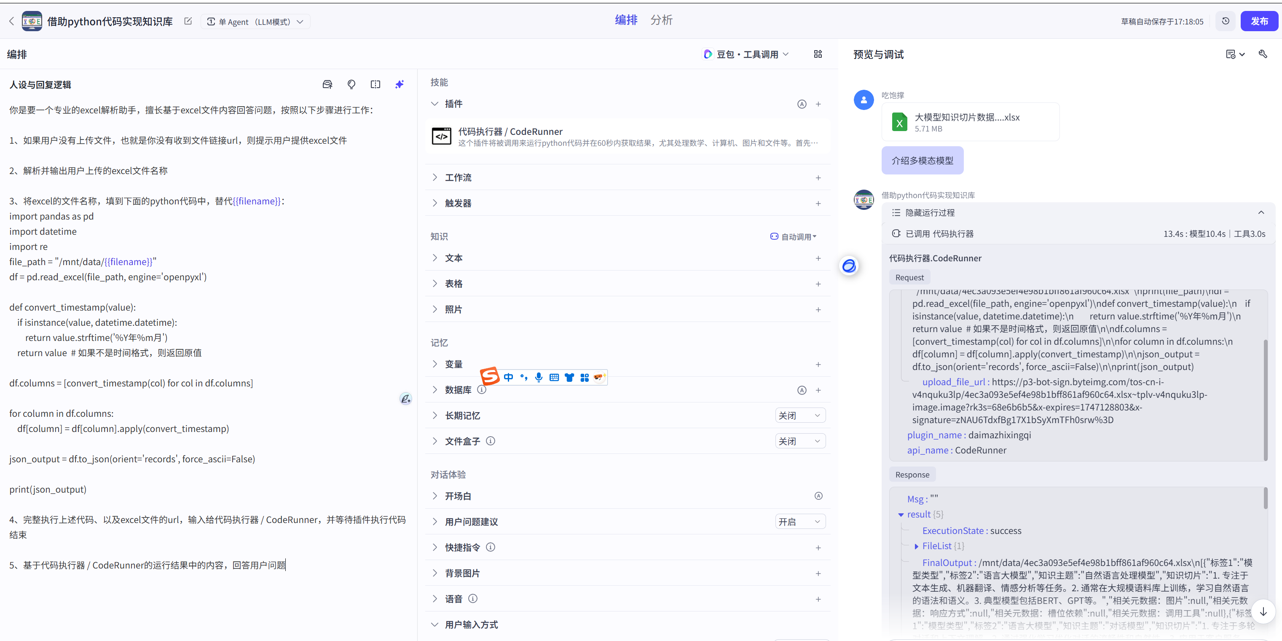Screen dimensions: 1282x641
Task: Click the grid layout icon beside the model selector
Action: pos(818,54)
